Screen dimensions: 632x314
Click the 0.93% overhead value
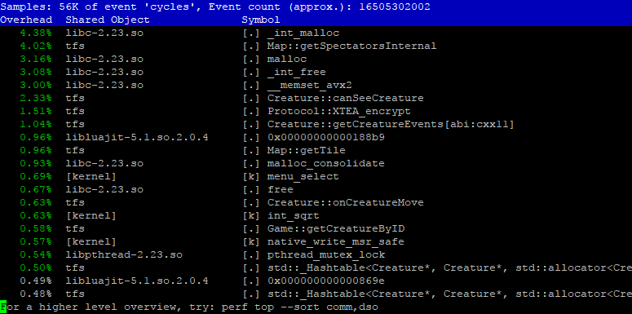pos(36,164)
